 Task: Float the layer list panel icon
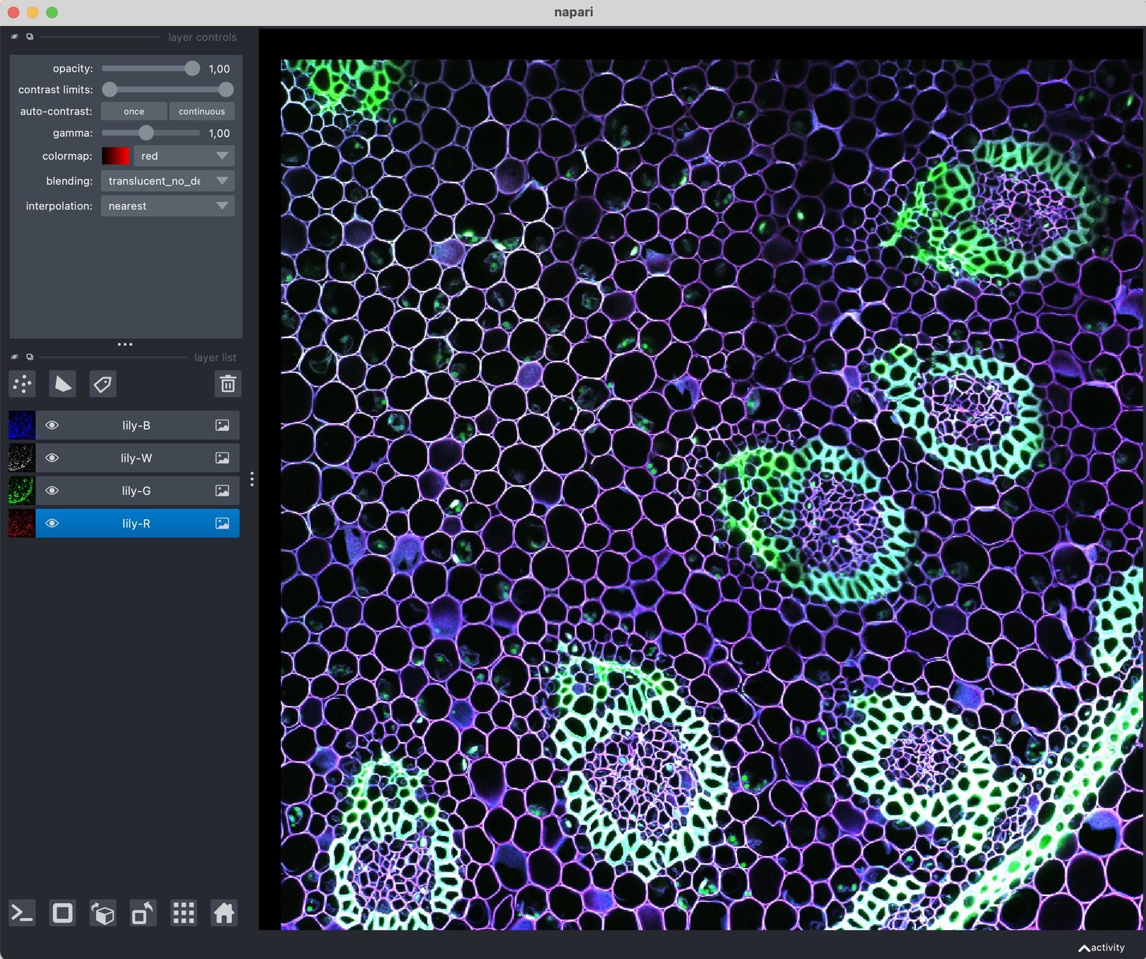pyautogui.click(x=29, y=357)
